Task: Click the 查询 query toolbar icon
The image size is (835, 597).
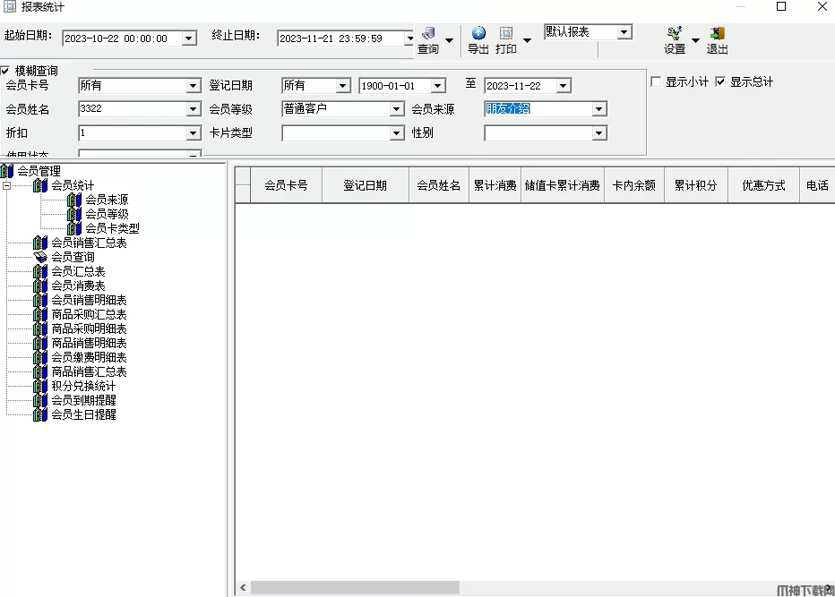Action: click(x=428, y=34)
